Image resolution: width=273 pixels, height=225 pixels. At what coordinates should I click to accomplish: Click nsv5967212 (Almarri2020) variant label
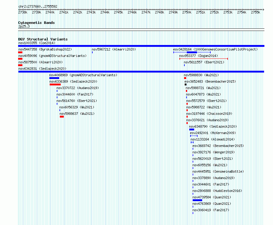pos(114,49)
